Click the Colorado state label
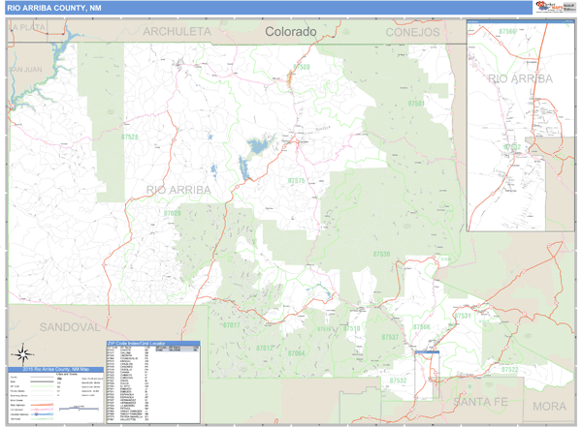The image size is (582, 427). pos(291,32)
